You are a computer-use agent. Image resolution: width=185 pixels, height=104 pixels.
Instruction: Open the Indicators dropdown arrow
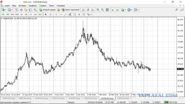(x=125, y=10)
